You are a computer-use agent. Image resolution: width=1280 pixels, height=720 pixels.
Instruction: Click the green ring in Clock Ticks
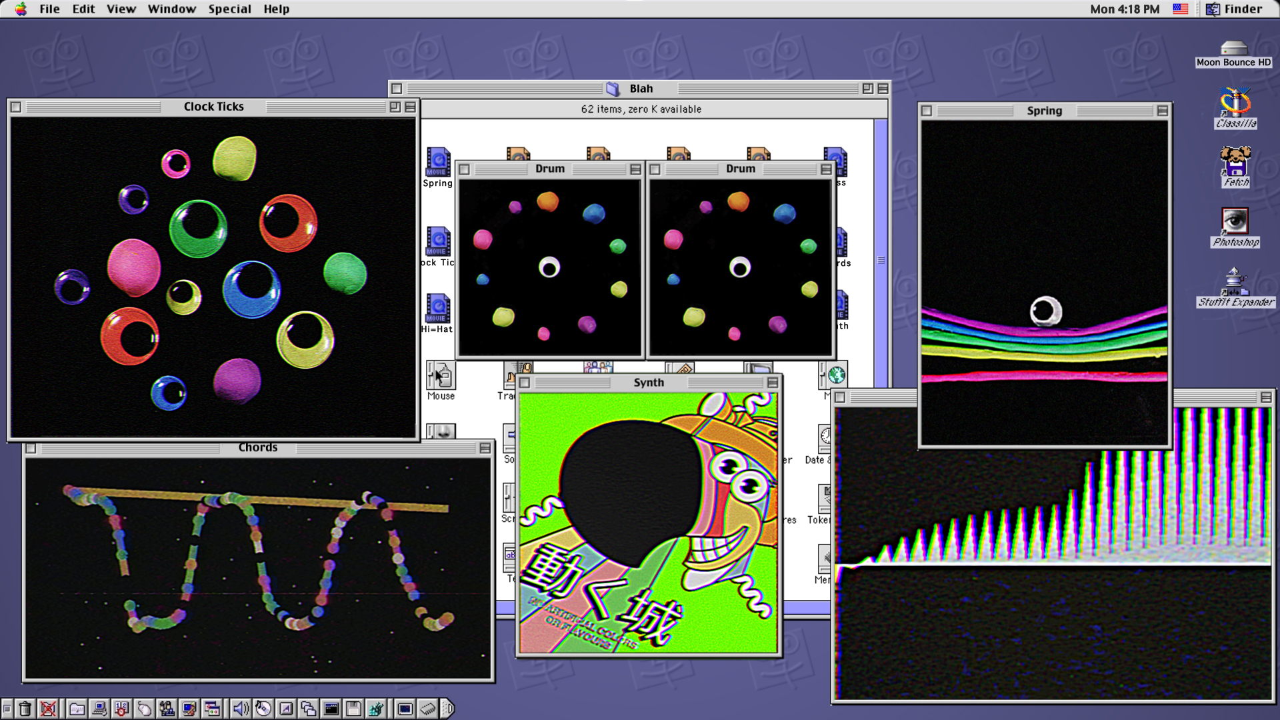198,229
